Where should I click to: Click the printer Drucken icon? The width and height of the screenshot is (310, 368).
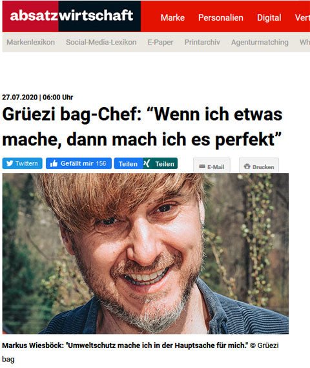click(x=247, y=167)
